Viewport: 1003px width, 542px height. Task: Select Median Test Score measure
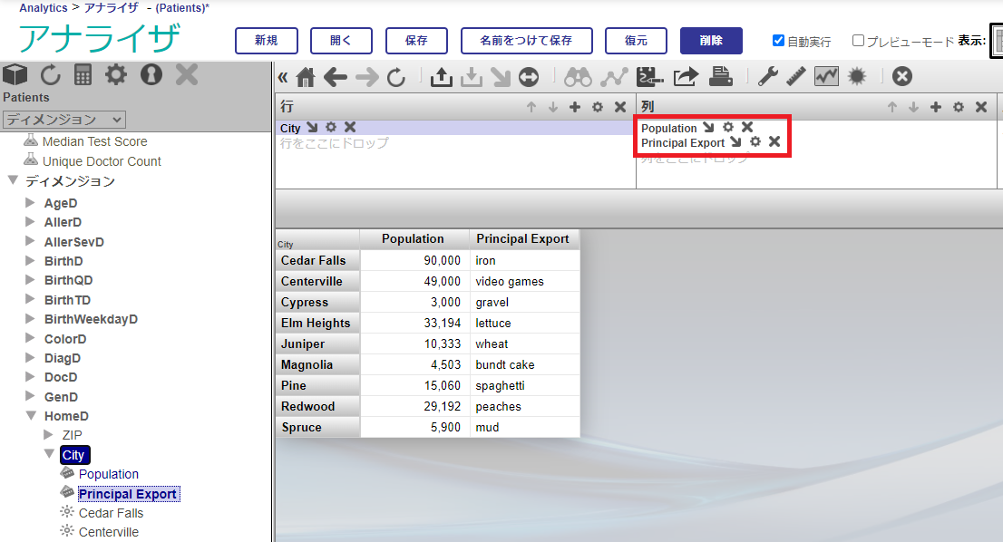pyautogui.click(x=94, y=141)
